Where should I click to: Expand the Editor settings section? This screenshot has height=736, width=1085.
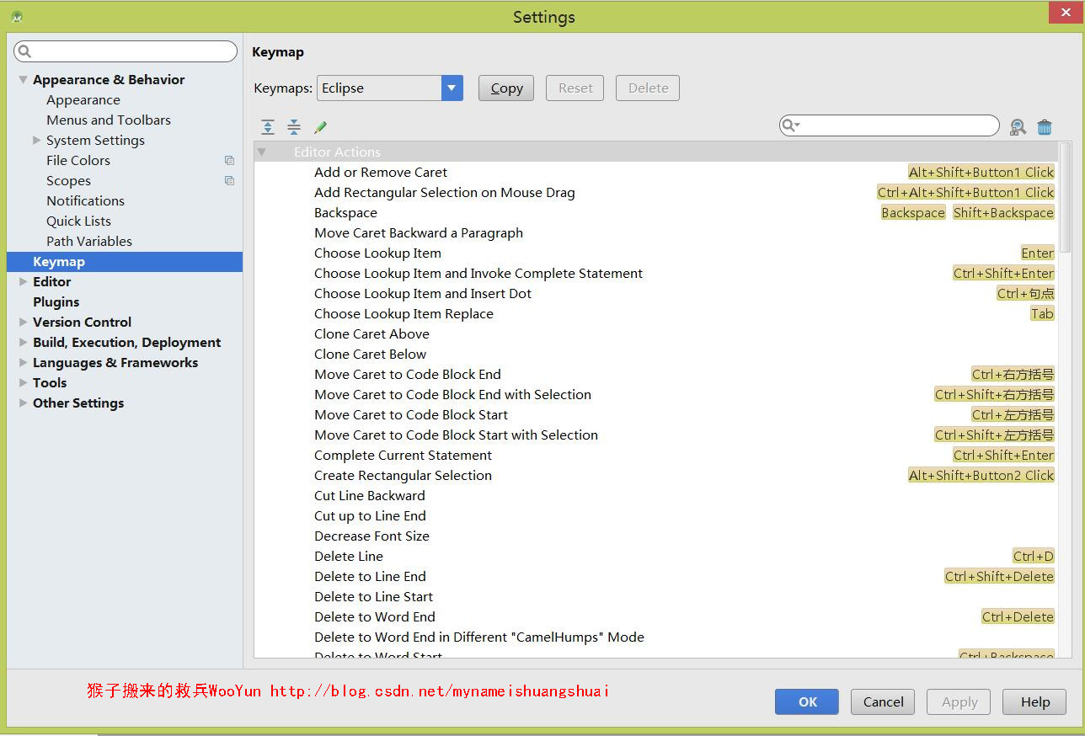click(24, 281)
